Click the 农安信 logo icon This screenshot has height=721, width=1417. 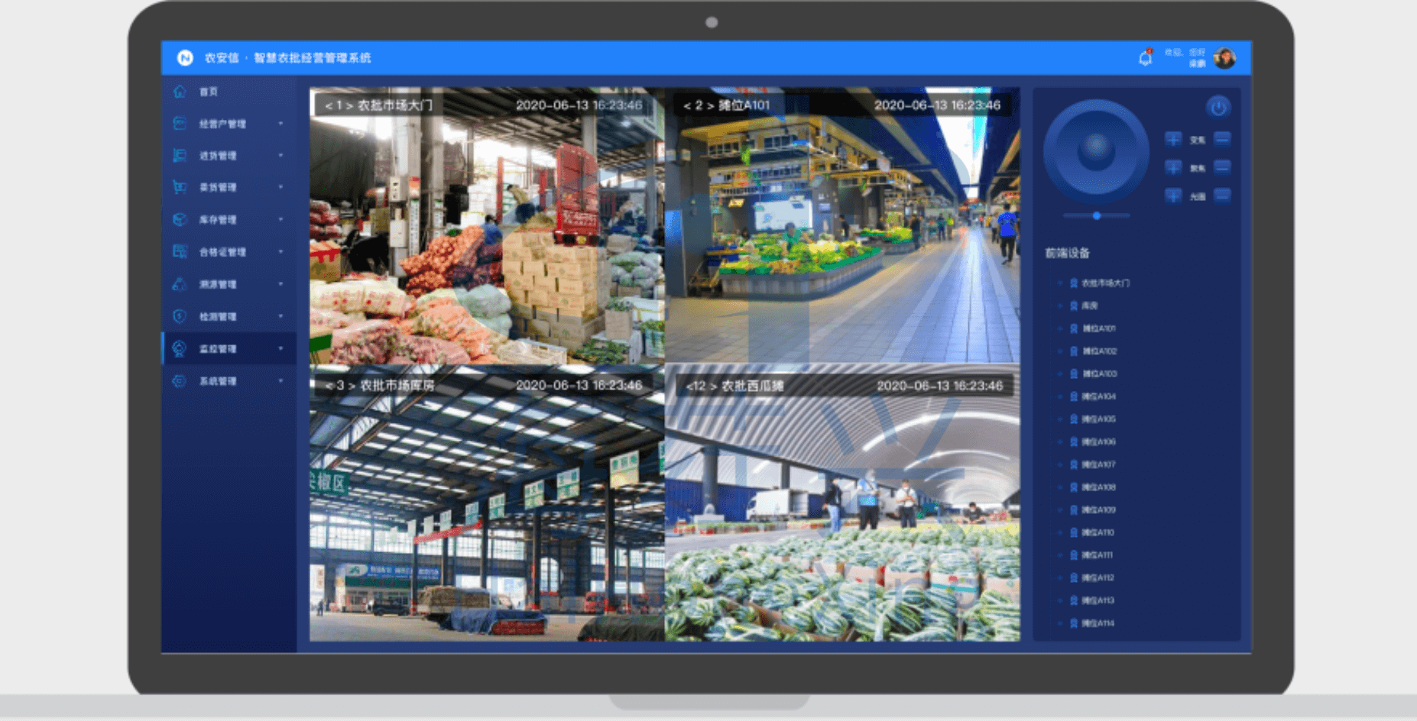(x=185, y=58)
